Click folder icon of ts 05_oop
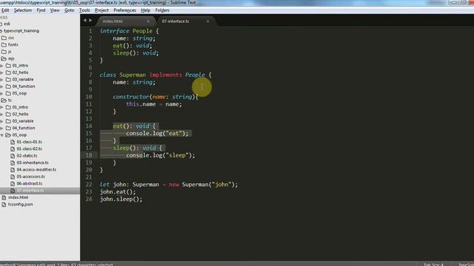 [x=8, y=134]
